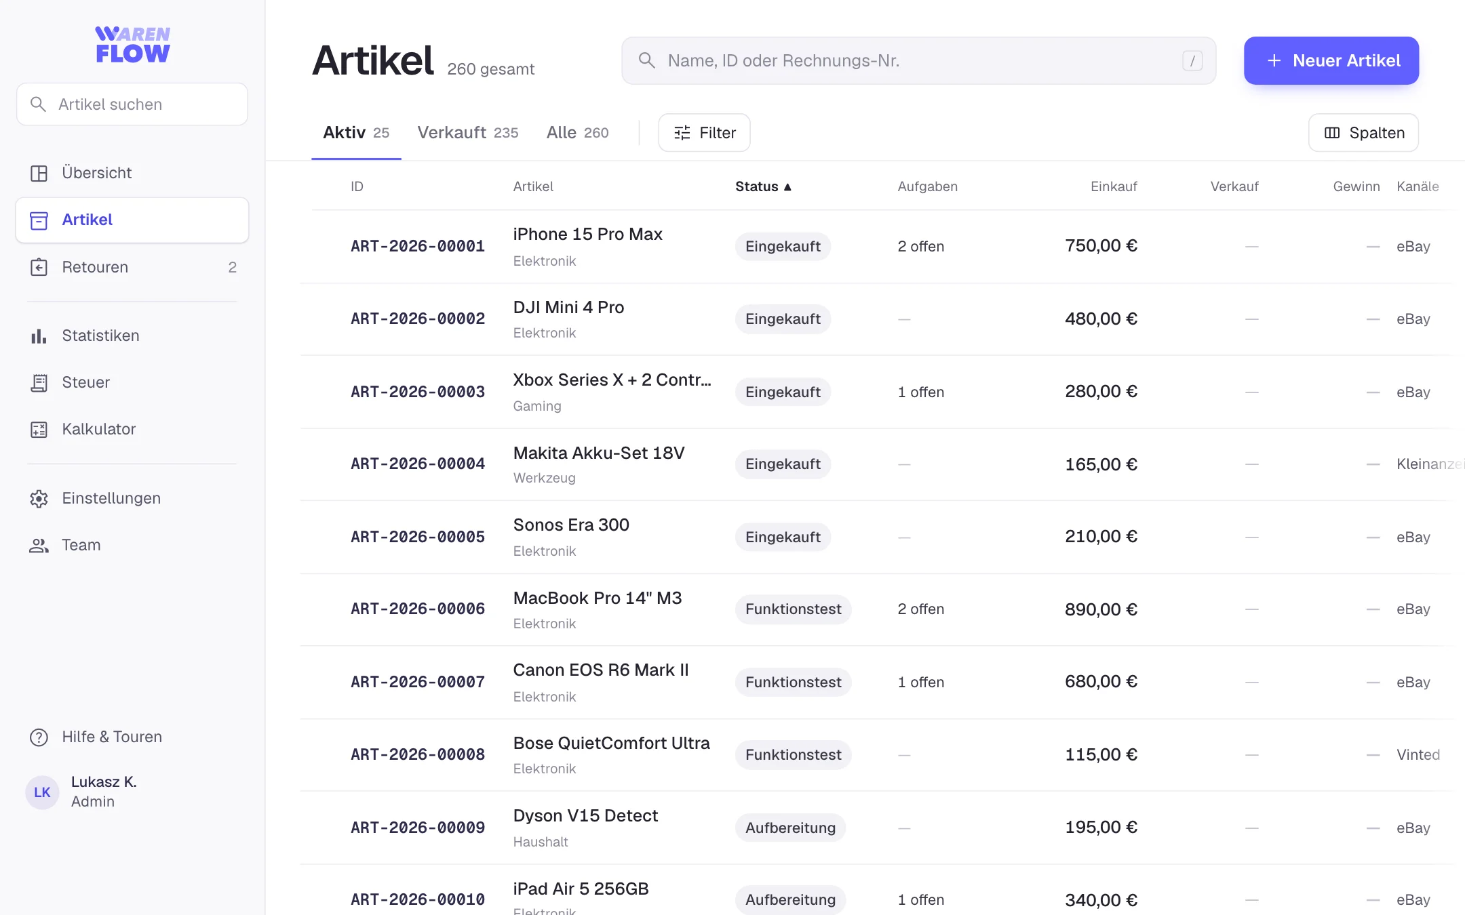Create a new item with Neuer Artikel
Image resolution: width=1465 pixels, height=915 pixels.
point(1331,61)
